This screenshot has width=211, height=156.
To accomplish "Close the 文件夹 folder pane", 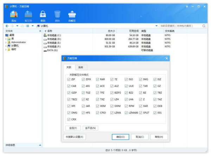I will pos(40,31).
